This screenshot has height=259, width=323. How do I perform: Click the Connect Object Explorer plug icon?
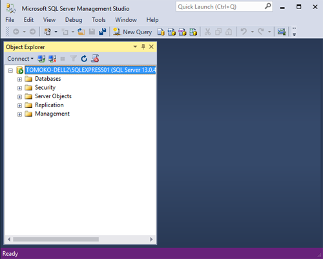(x=41, y=59)
